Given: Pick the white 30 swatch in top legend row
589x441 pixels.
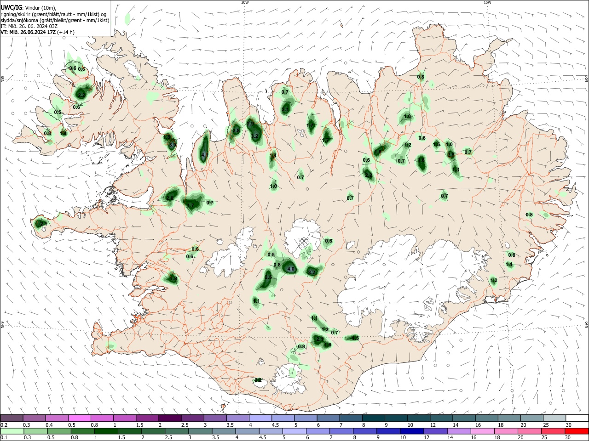Looking at the screenshot, I should (577, 418).
